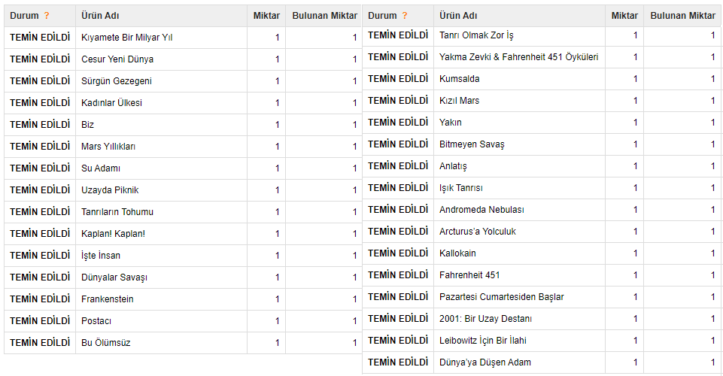Screen dimensions: 723x376
Task: Select the left table's Ürün Adı header
Action: coord(100,16)
